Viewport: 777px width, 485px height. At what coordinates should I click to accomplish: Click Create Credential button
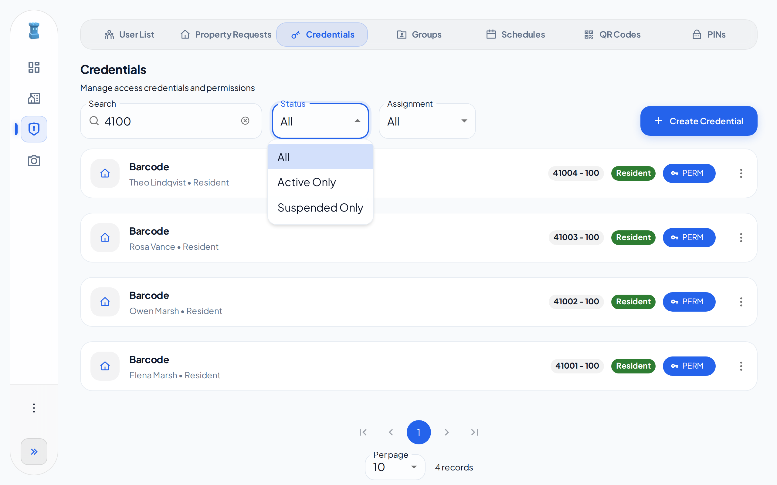pos(699,121)
